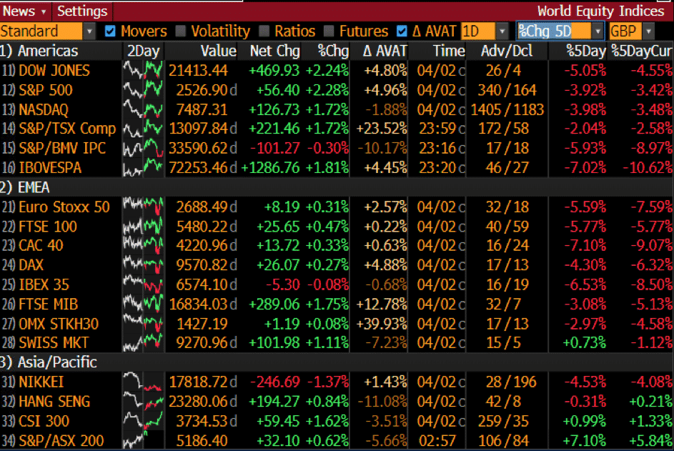Select the DAX index

(x=31, y=265)
